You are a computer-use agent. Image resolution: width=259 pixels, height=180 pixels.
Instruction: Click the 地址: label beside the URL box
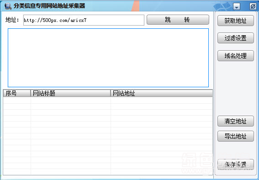(x=12, y=20)
